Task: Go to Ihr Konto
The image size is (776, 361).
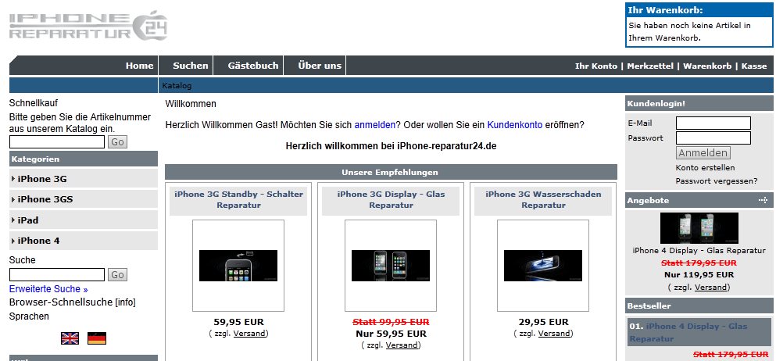Action: [x=595, y=66]
